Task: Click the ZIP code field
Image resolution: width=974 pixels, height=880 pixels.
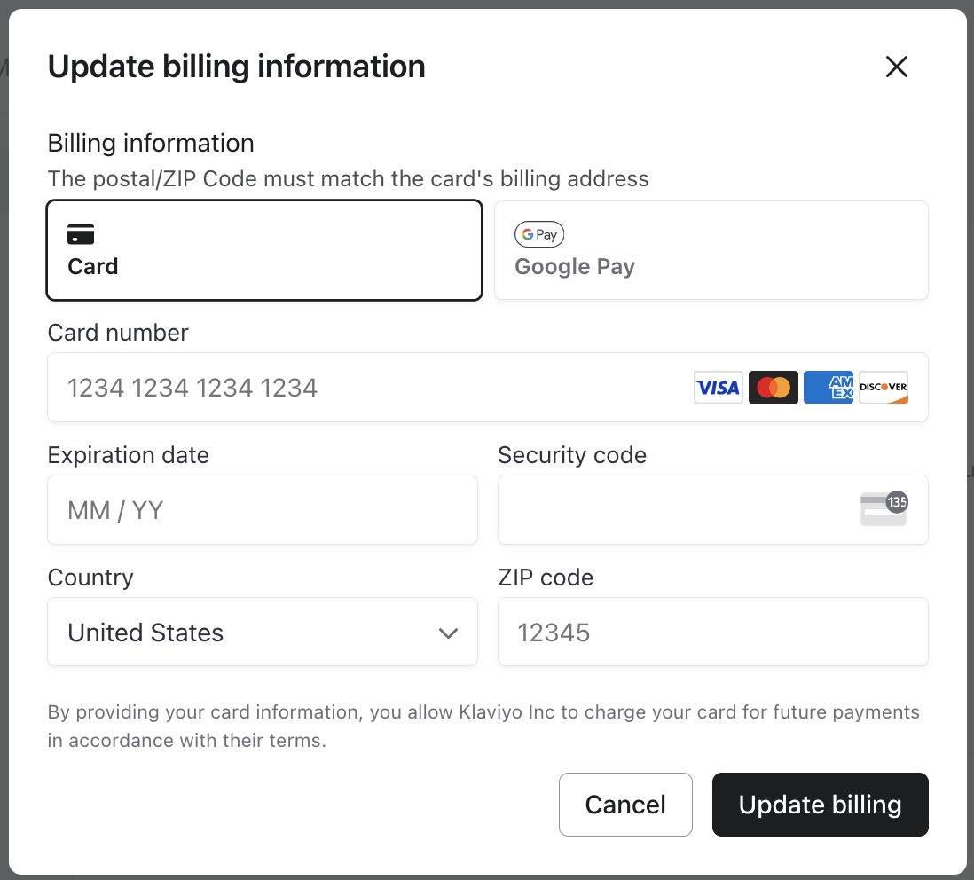Action: pos(712,632)
